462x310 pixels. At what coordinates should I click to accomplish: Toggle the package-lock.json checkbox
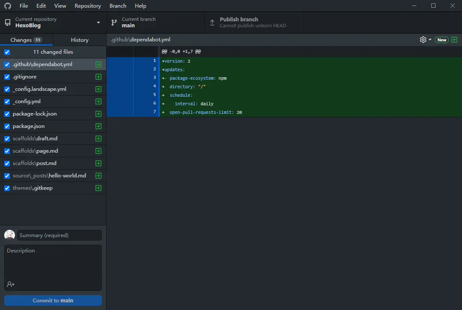point(7,114)
